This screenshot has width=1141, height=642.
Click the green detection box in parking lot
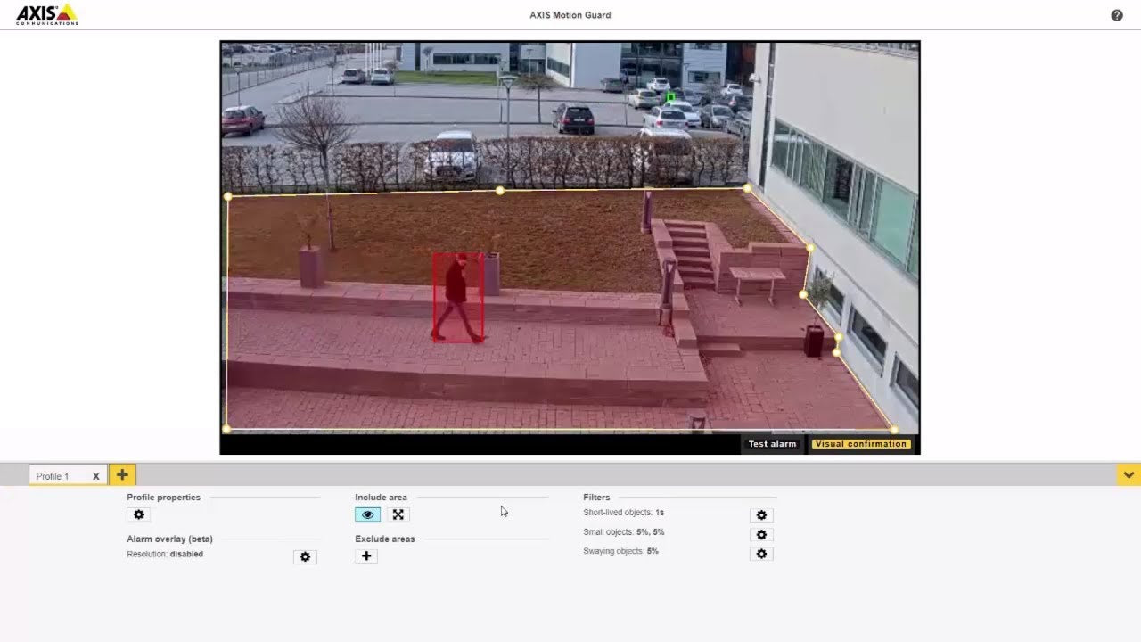click(671, 97)
